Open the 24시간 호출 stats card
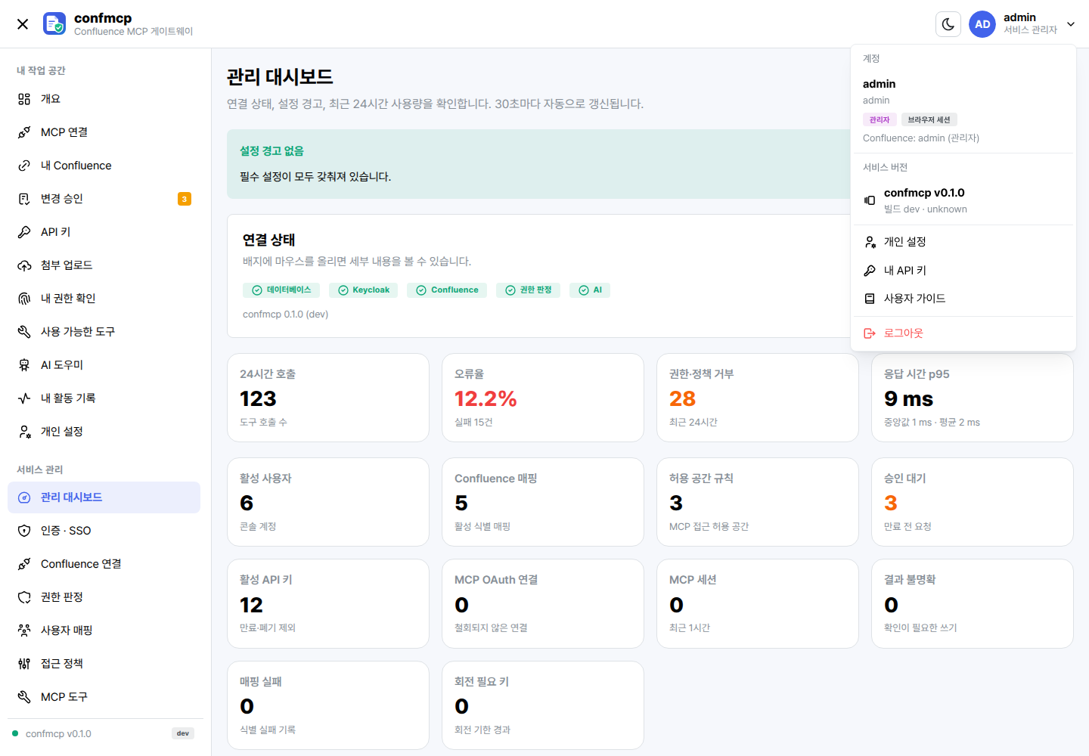The width and height of the screenshot is (1089, 756). click(x=328, y=398)
